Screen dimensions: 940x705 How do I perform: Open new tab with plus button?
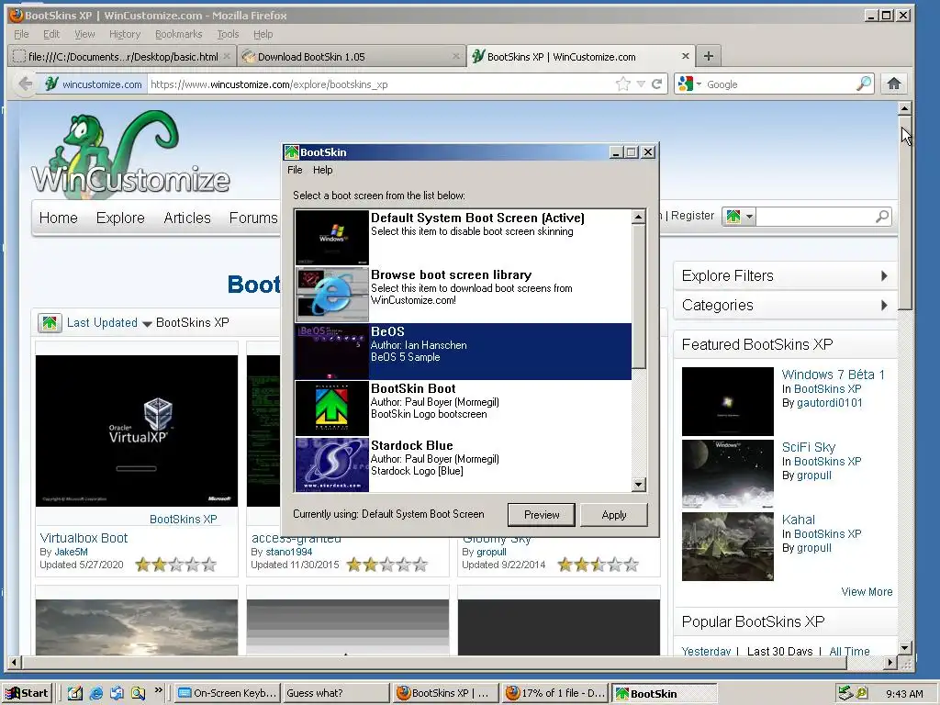point(709,56)
